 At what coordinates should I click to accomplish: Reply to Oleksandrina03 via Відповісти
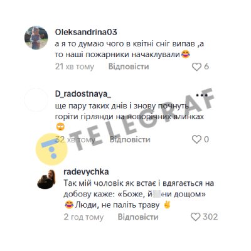pos(129,67)
